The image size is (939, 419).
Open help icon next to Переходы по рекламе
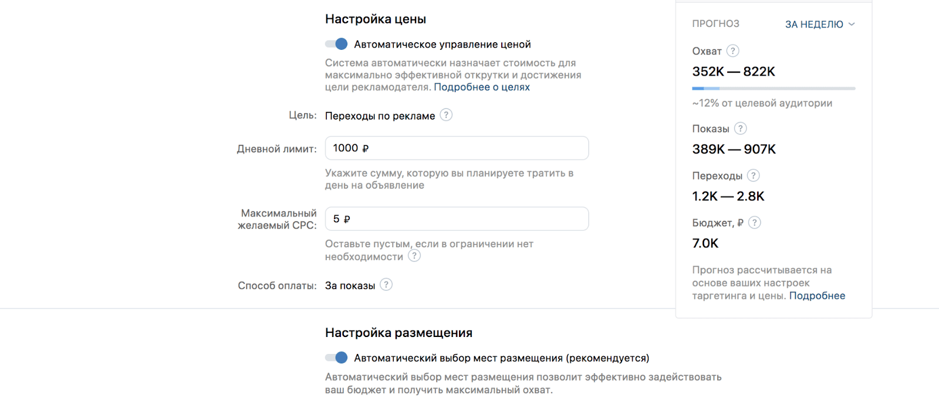[446, 115]
